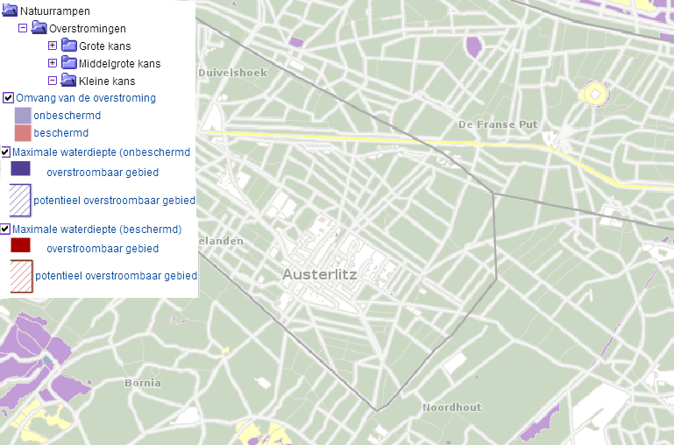
Task: Select the Kleine kans label
Action: [107, 81]
